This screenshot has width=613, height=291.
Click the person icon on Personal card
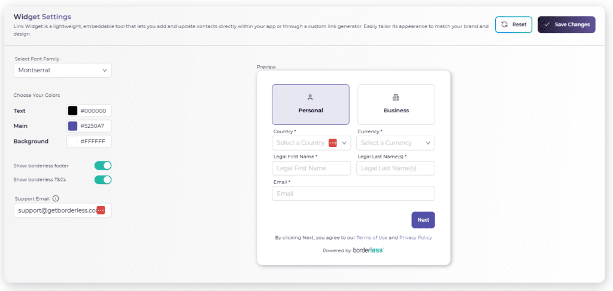[x=310, y=97]
